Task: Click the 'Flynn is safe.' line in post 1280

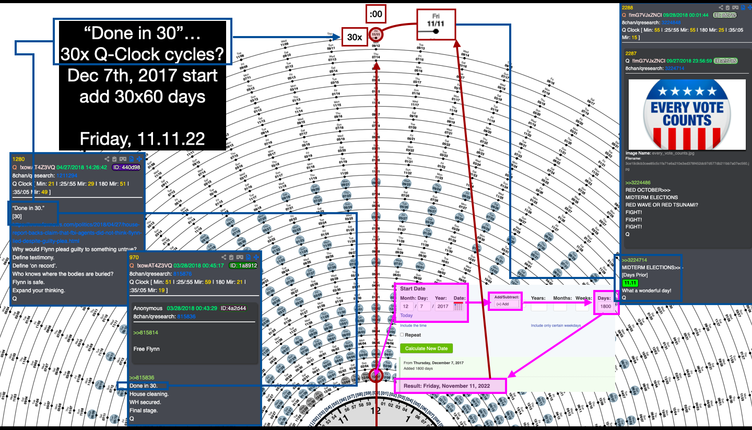Action: click(29, 282)
